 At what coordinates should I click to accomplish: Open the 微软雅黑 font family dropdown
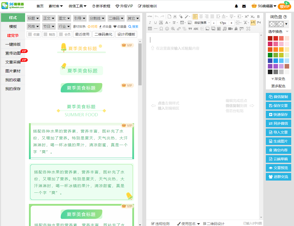click(201, 23)
